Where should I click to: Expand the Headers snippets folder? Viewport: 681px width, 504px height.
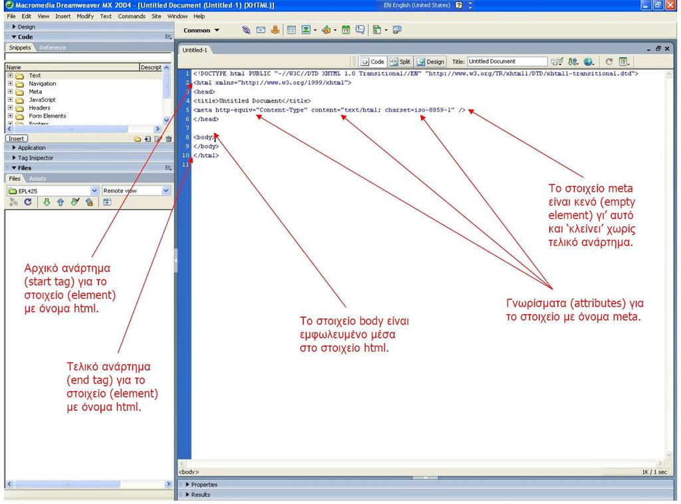(x=11, y=108)
